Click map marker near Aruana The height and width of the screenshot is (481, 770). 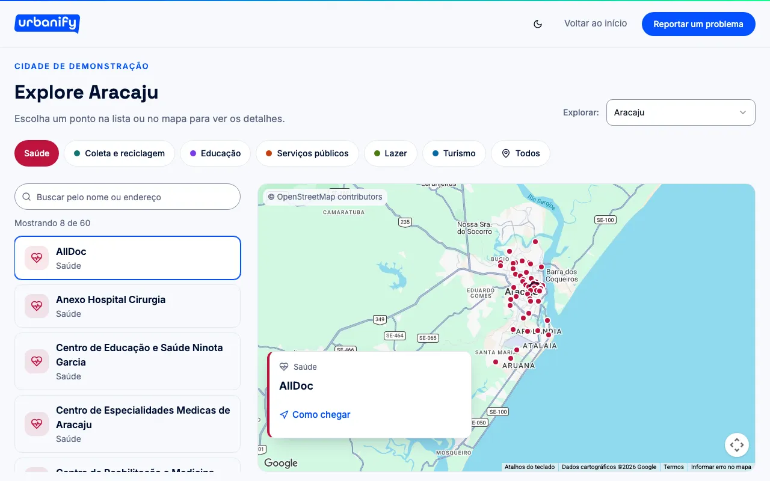pyautogui.click(x=511, y=358)
